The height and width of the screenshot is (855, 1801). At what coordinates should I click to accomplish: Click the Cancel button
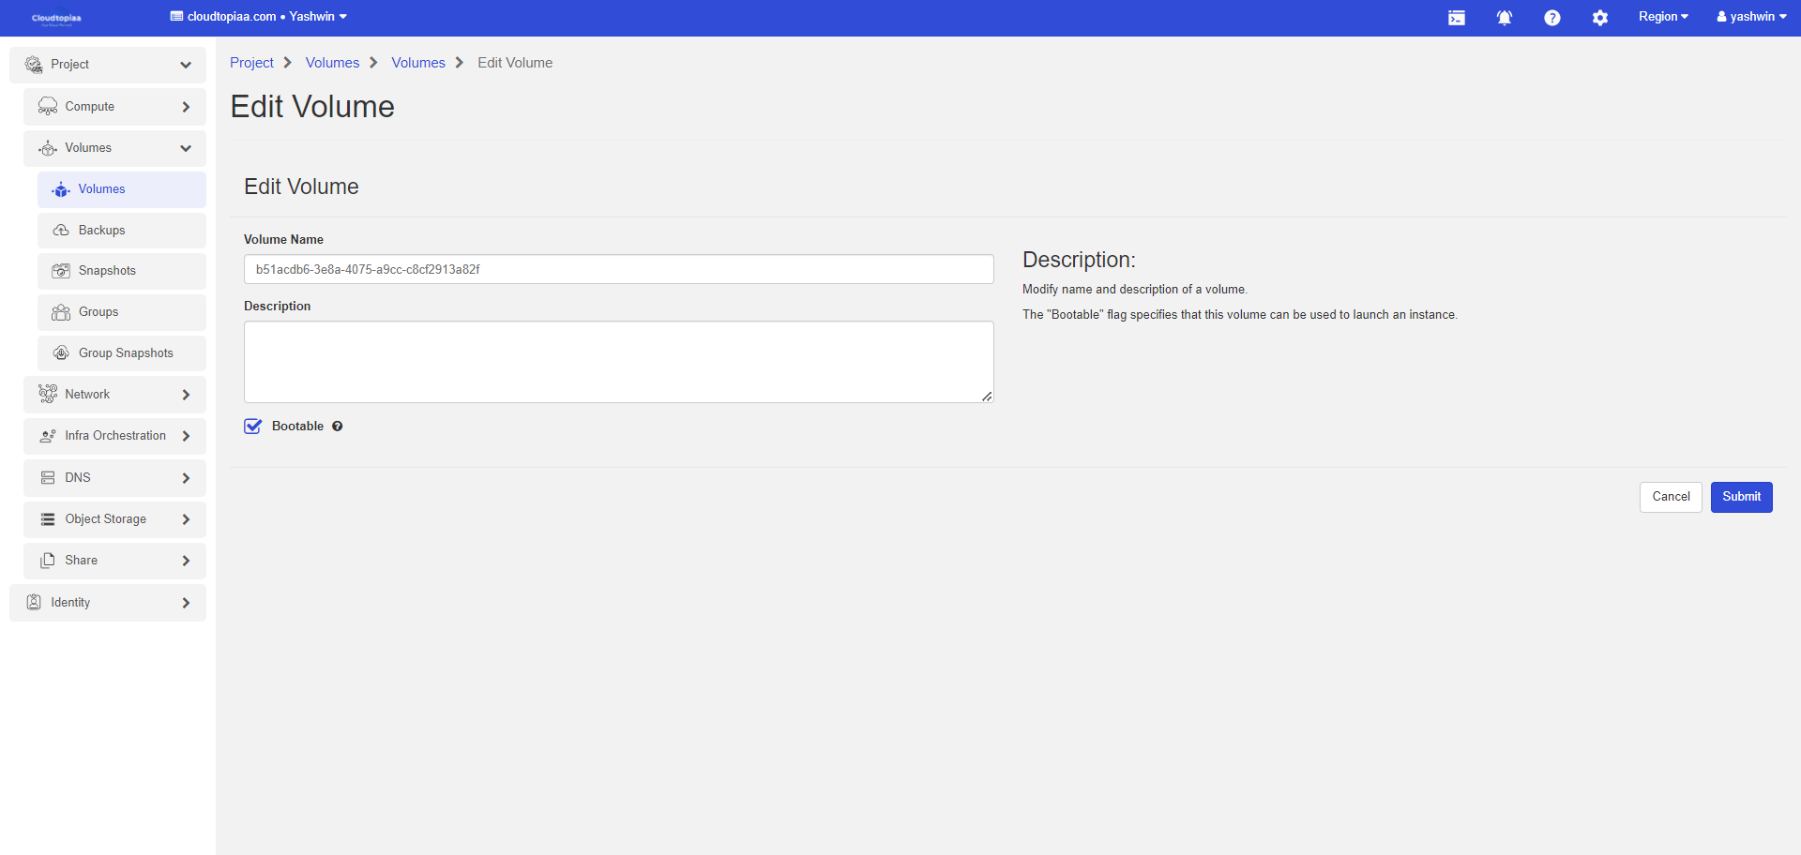point(1670,497)
